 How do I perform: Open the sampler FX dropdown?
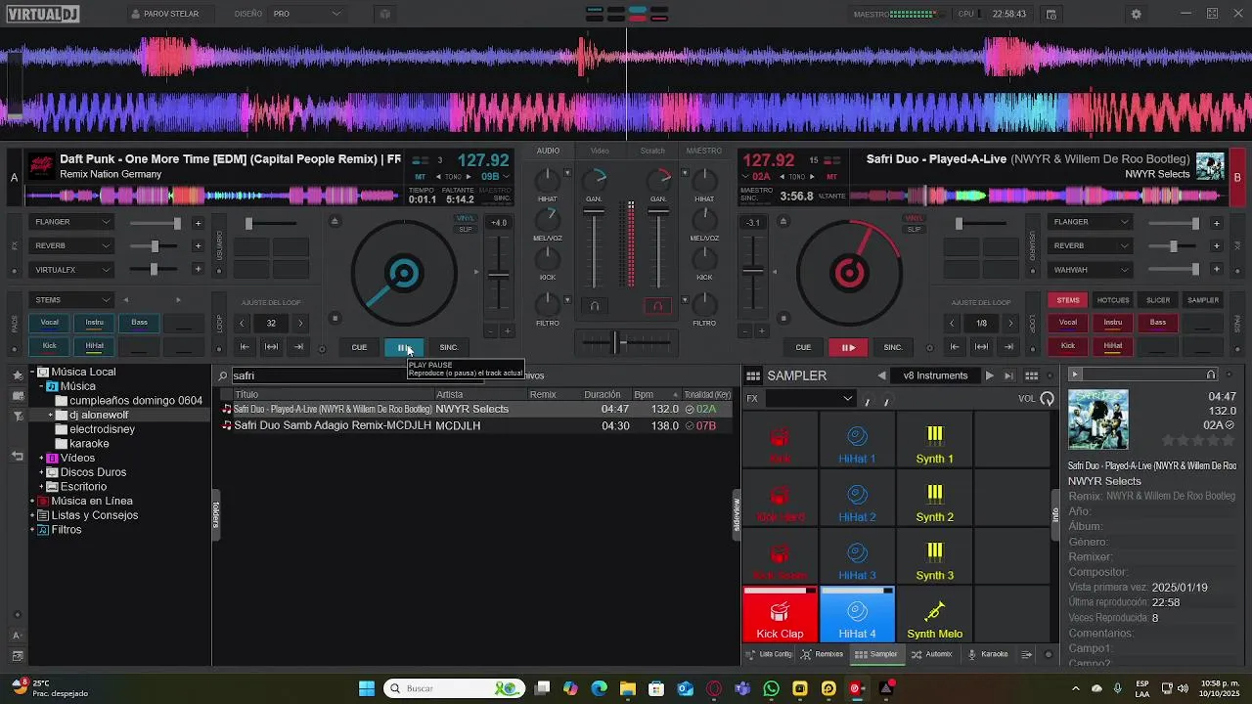pos(811,398)
